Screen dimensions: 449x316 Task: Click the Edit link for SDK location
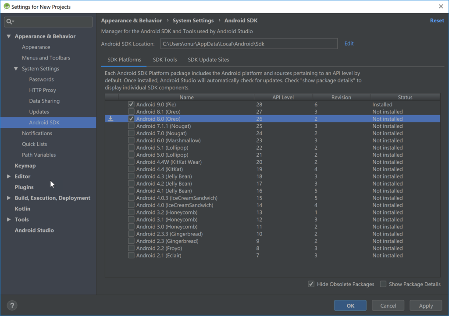(349, 43)
